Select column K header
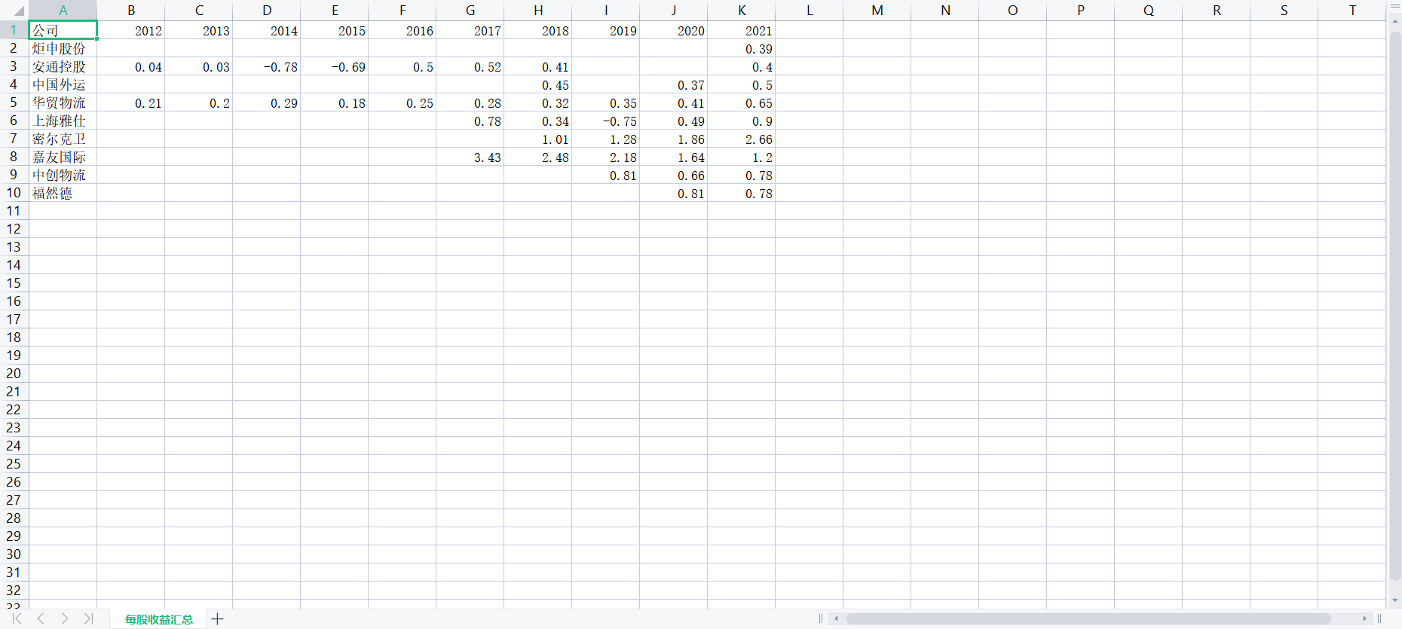Viewport: 1402px width, 629px height. point(742,11)
